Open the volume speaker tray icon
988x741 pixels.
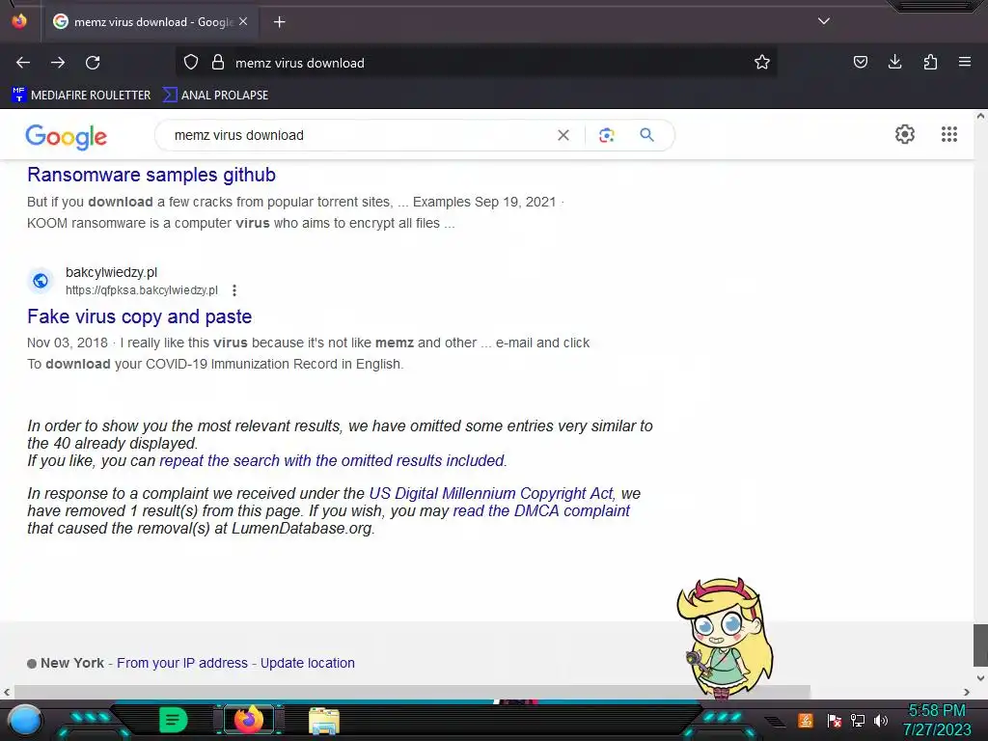pyautogui.click(x=881, y=720)
